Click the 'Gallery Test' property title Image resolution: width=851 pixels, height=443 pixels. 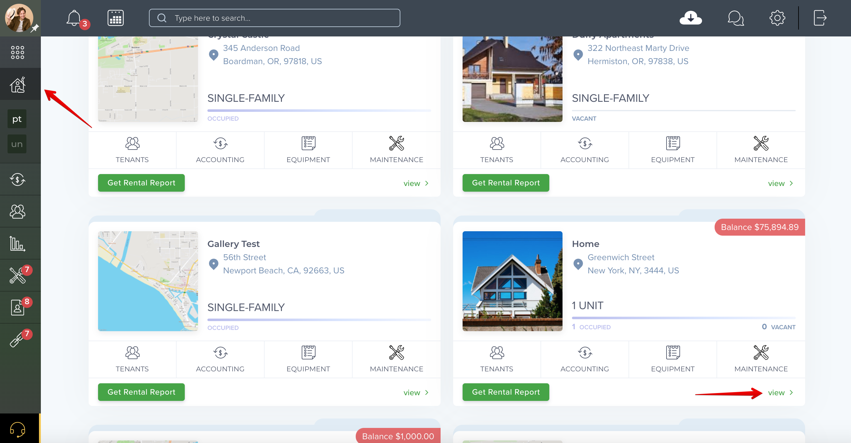click(233, 244)
